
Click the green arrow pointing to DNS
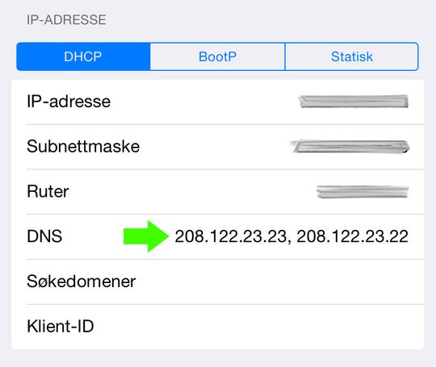(146, 236)
